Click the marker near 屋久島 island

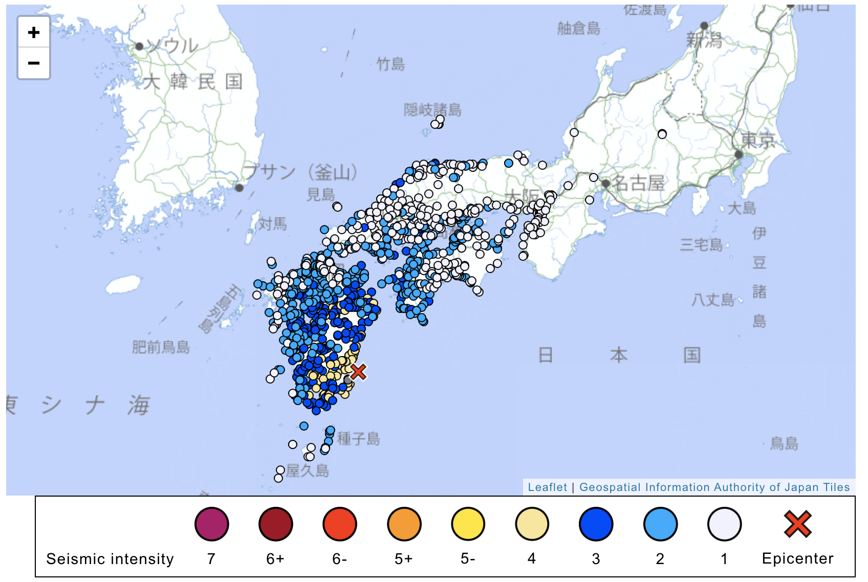tap(279, 471)
